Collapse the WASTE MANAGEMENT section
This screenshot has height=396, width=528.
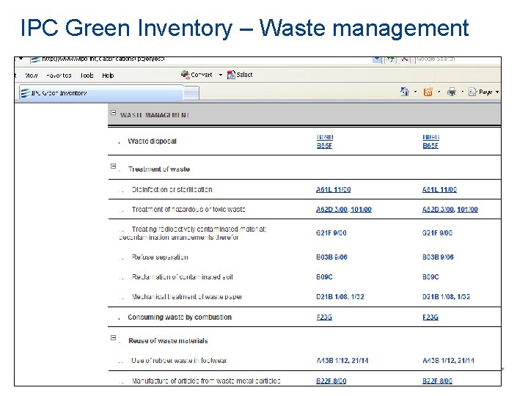[x=114, y=113]
